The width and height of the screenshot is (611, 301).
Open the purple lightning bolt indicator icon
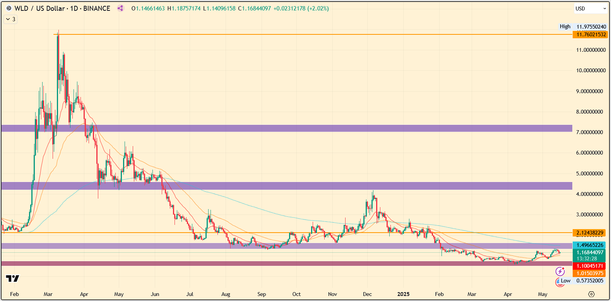tap(560, 271)
